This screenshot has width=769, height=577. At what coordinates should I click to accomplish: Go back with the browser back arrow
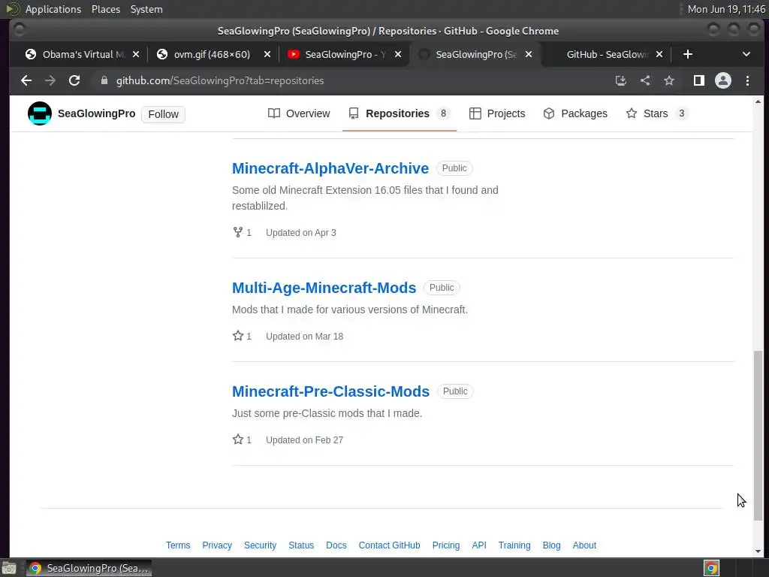pos(26,80)
